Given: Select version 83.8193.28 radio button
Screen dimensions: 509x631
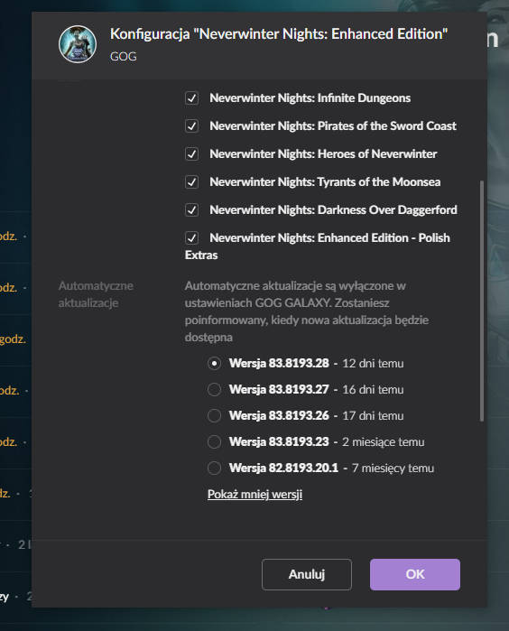Looking at the screenshot, I should tap(214, 364).
